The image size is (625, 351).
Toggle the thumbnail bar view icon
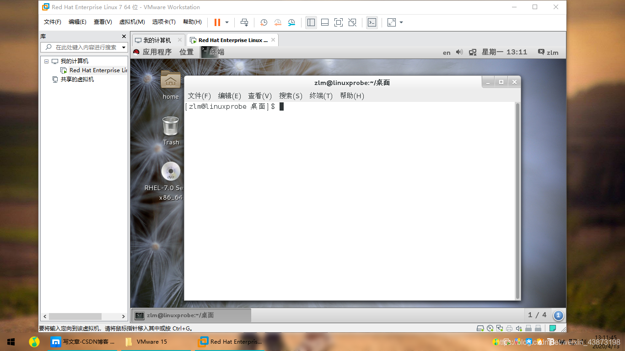[x=325, y=22]
